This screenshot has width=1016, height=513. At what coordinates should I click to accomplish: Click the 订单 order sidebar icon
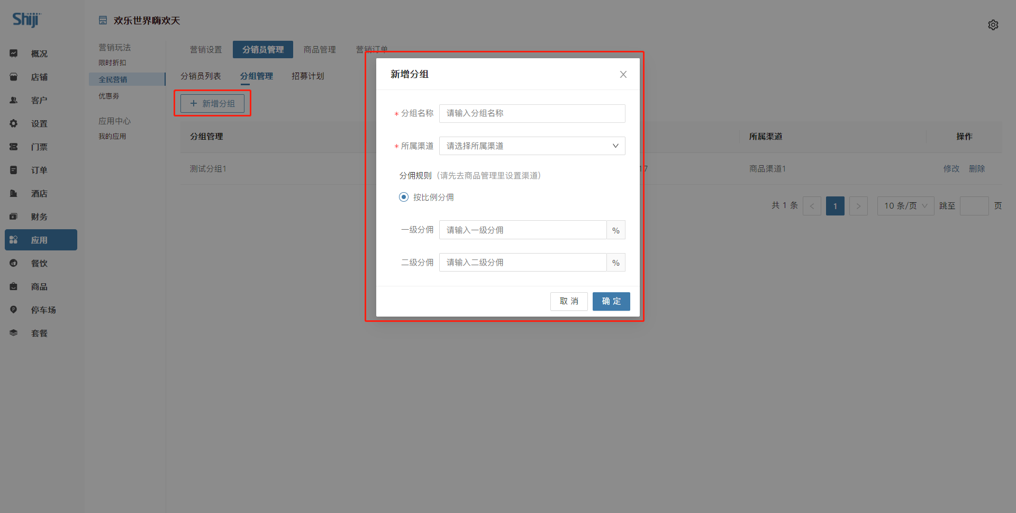tap(14, 170)
